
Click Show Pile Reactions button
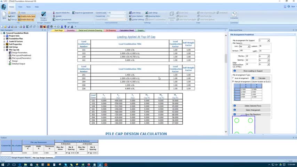(251, 114)
